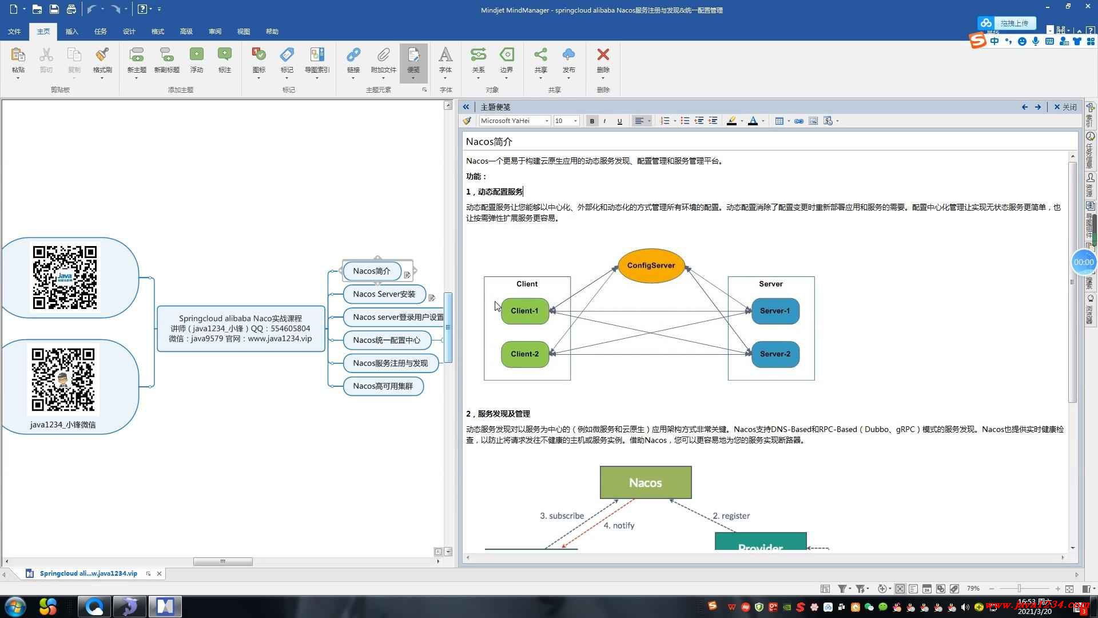Screen dimensions: 1098x618
Task: Collapse the notes panel with double chevron
Action: click(466, 107)
